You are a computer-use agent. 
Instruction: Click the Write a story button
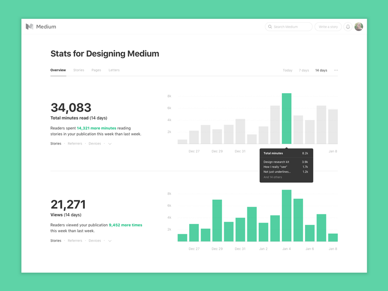click(328, 27)
